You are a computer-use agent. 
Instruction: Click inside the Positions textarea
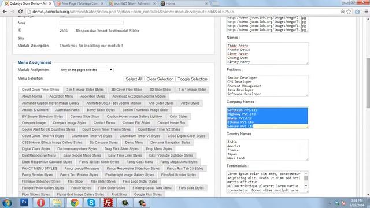coord(268,86)
